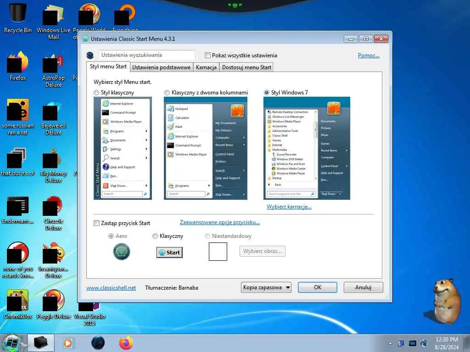470x352 pixels.
Task: Select the 'Niestandardowy' button style radio
Action: (207, 236)
